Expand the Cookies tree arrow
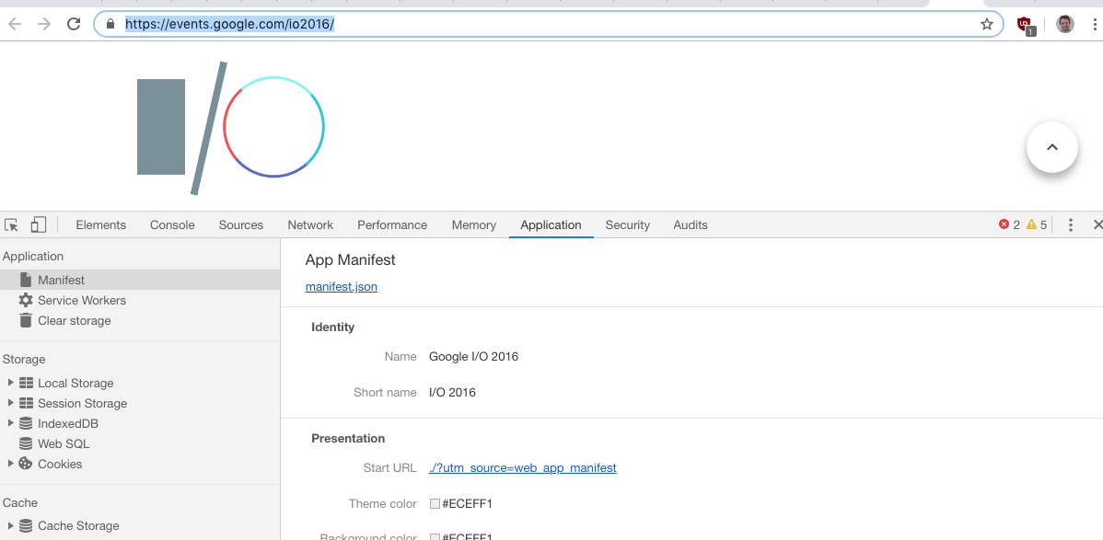1103x540 pixels. (x=10, y=464)
